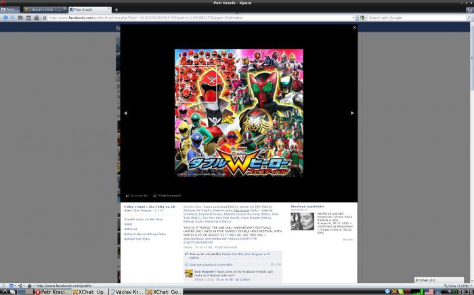The height and width of the screenshot is (295, 474).
Task: Close the photo viewer with the X
Action: pyautogui.click(x=355, y=28)
